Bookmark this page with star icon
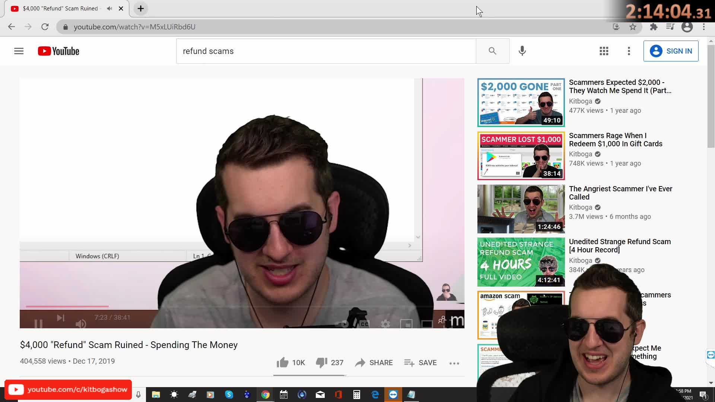Image resolution: width=715 pixels, height=402 pixels. tap(633, 27)
